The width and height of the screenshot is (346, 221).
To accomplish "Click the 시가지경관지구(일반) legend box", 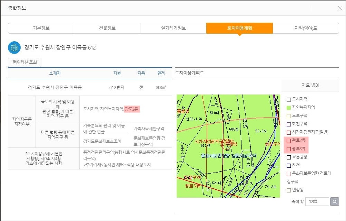I will (x=289, y=132).
